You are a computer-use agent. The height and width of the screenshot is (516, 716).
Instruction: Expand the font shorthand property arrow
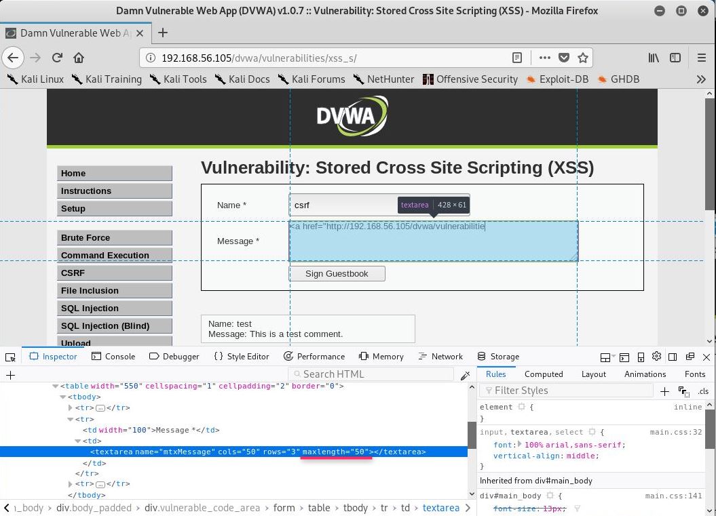coord(520,444)
